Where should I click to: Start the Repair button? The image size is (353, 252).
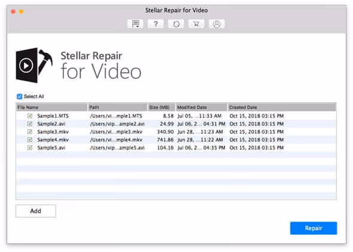[314, 228]
